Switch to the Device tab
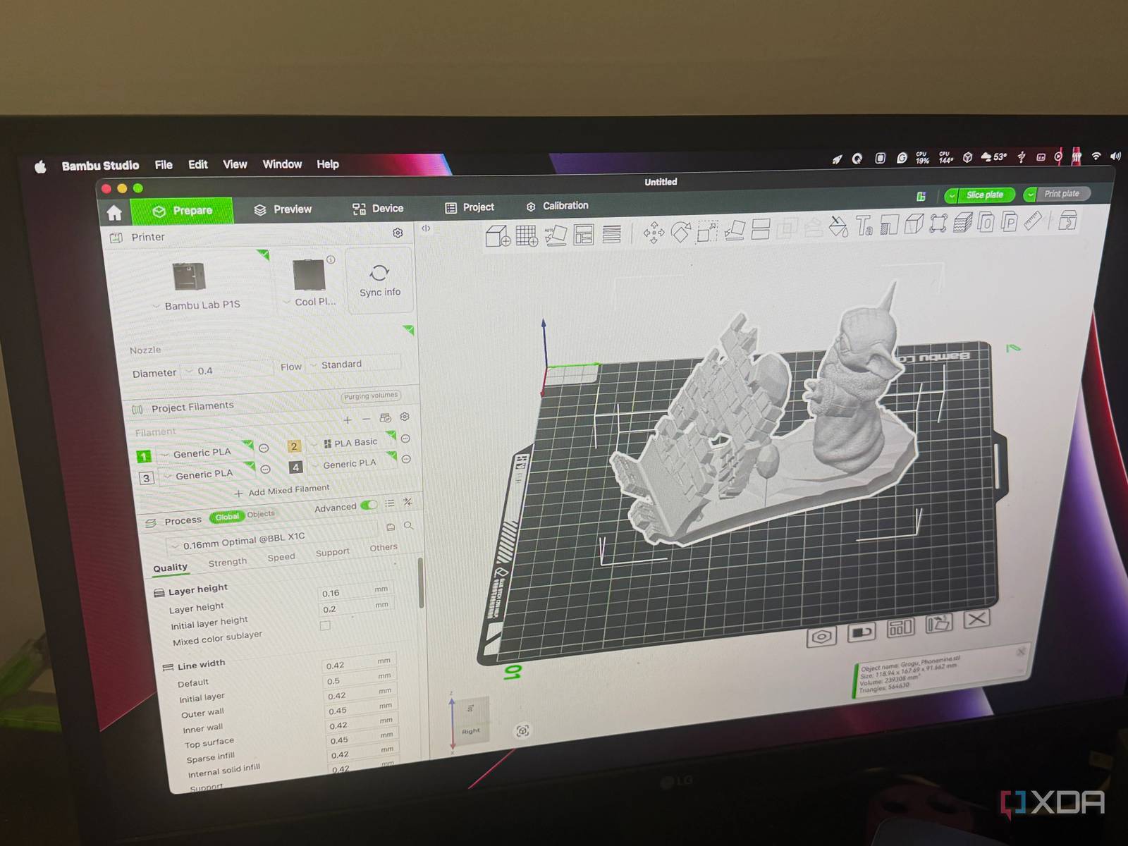Viewport: 1128px width, 846px height. click(x=378, y=208)
